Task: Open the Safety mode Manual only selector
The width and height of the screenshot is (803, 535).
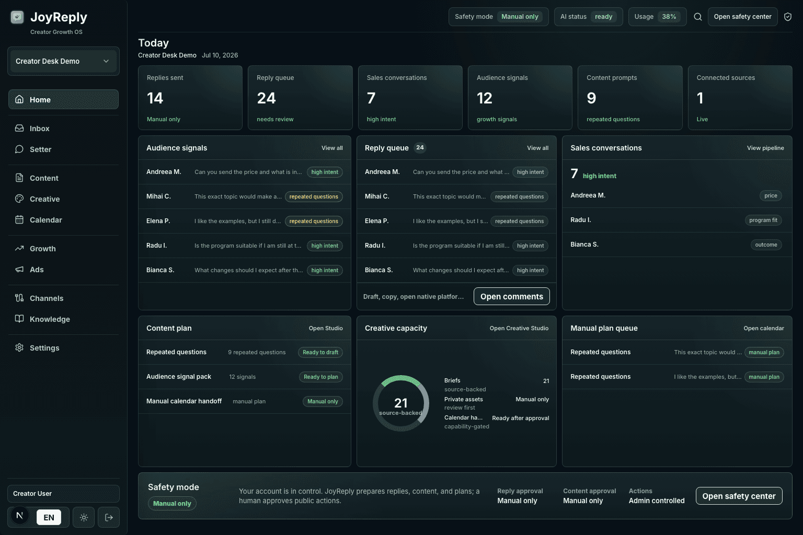Action: click(x=498, y=17)
